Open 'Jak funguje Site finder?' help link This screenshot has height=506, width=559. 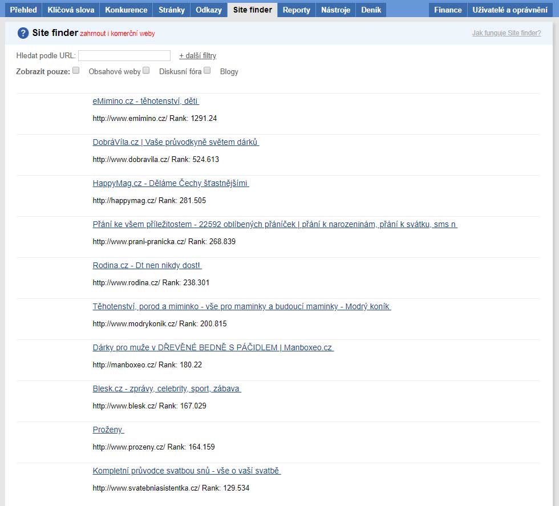point(507,33)
